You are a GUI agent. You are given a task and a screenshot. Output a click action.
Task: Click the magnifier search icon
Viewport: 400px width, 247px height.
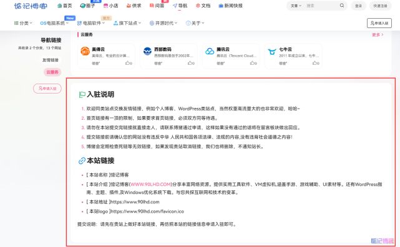tap(341, 6)
